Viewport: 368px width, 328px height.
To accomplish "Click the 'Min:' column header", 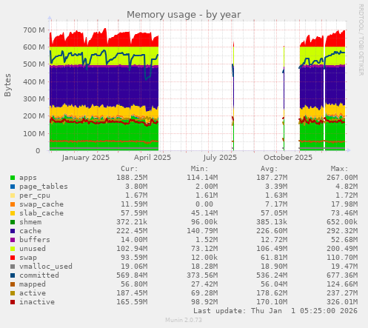I will (x=199, y=169).
